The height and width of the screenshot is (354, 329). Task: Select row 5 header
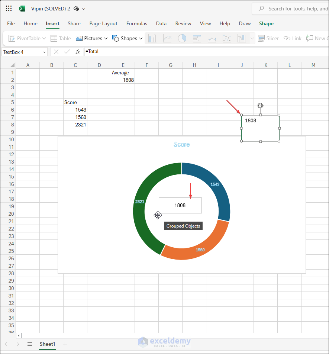tap(8, 102)
